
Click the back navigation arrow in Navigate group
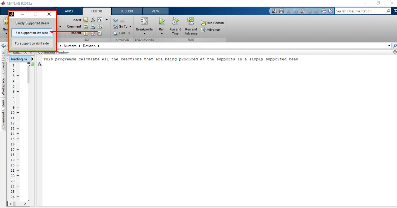pos(115,20)
